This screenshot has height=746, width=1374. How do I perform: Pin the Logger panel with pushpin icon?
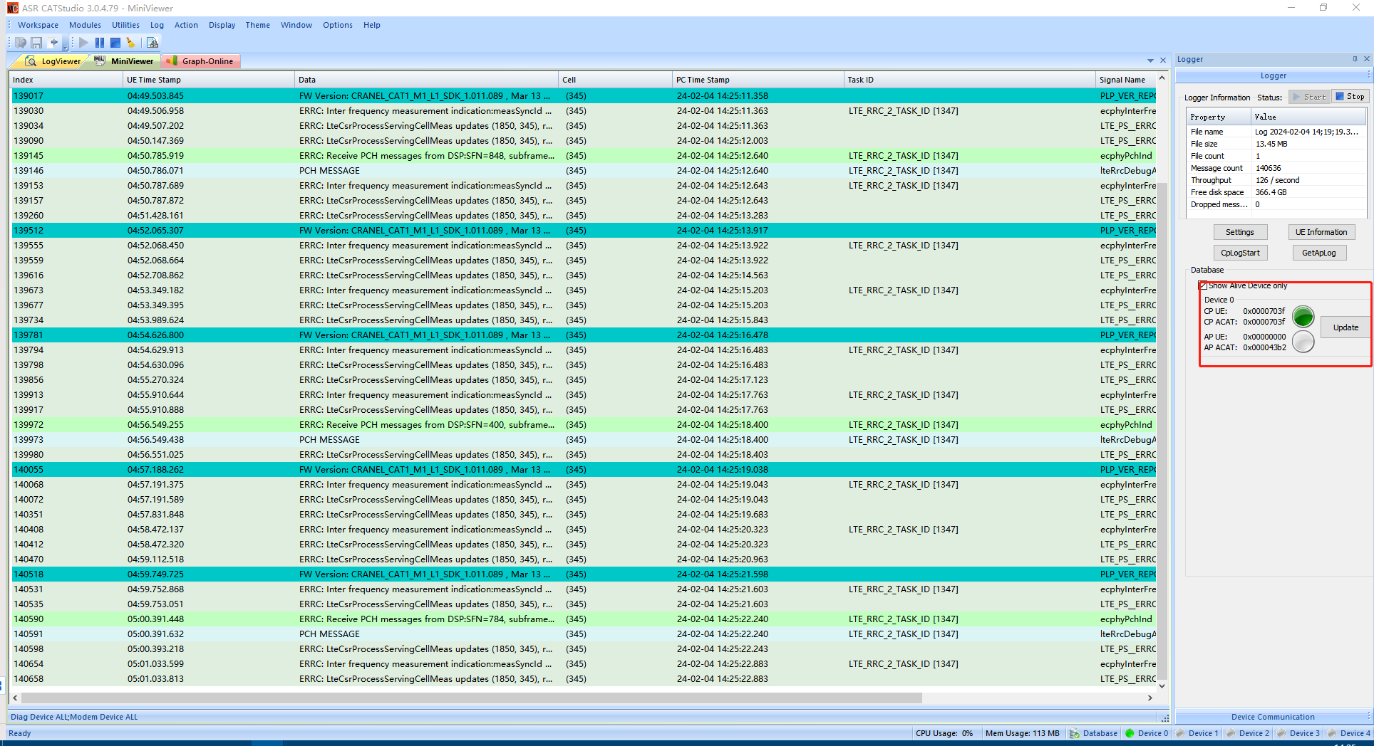(x=1355, y=59)
